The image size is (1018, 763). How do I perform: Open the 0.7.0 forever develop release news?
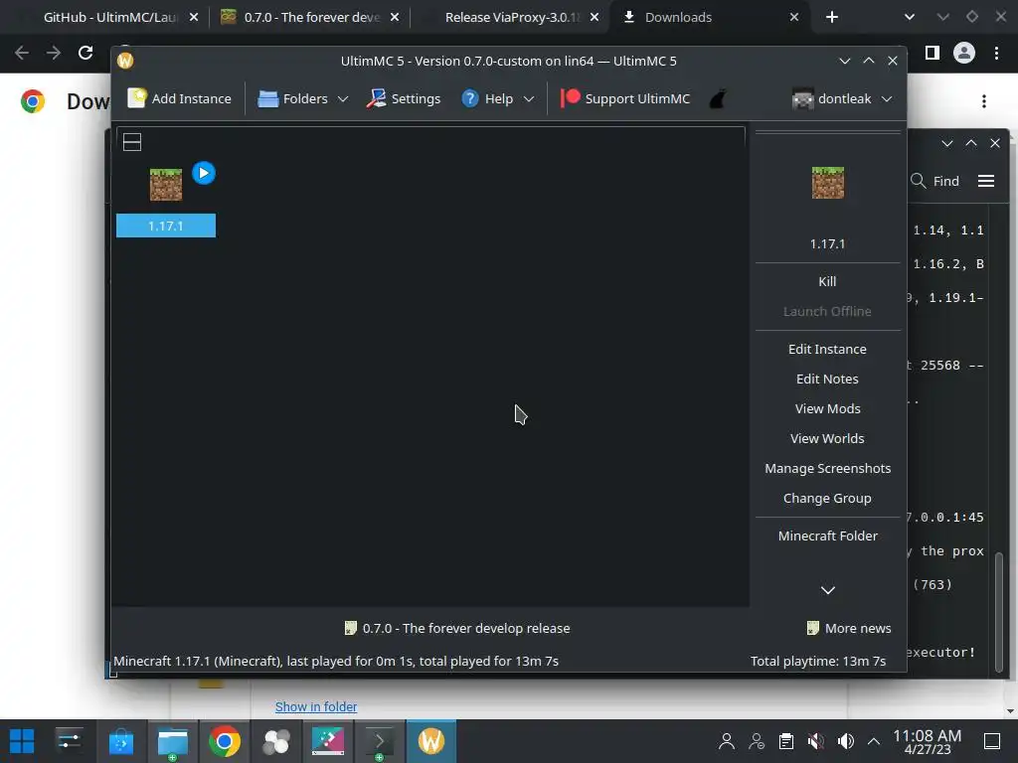click(457, 628)
